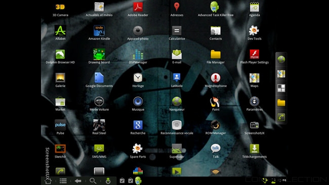
Task: Open Adobe Reader
Action: [138, 10]
